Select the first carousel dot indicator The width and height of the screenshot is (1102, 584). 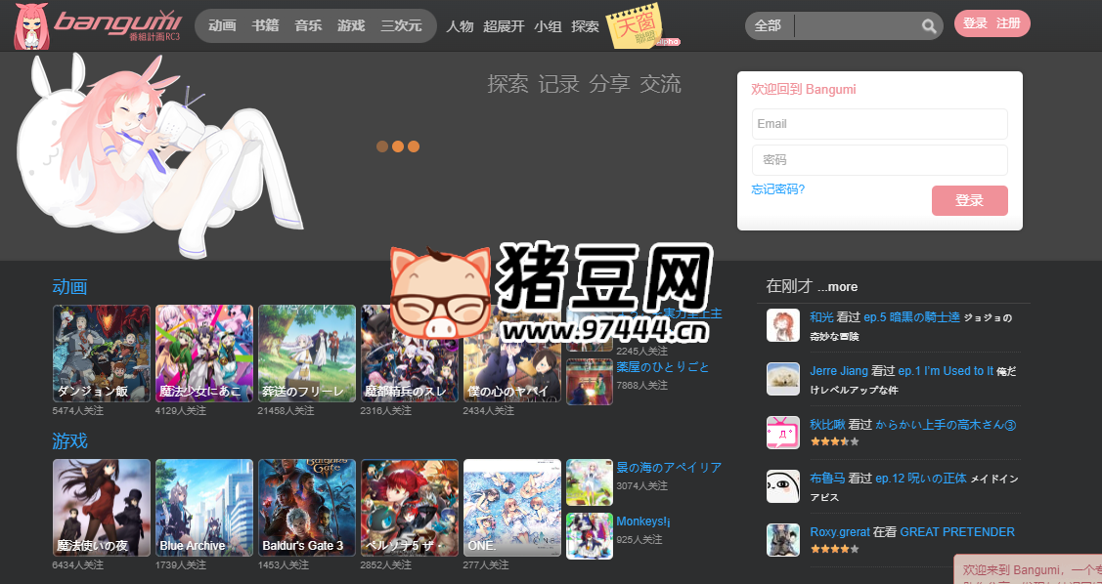click(x=382, y=146)
